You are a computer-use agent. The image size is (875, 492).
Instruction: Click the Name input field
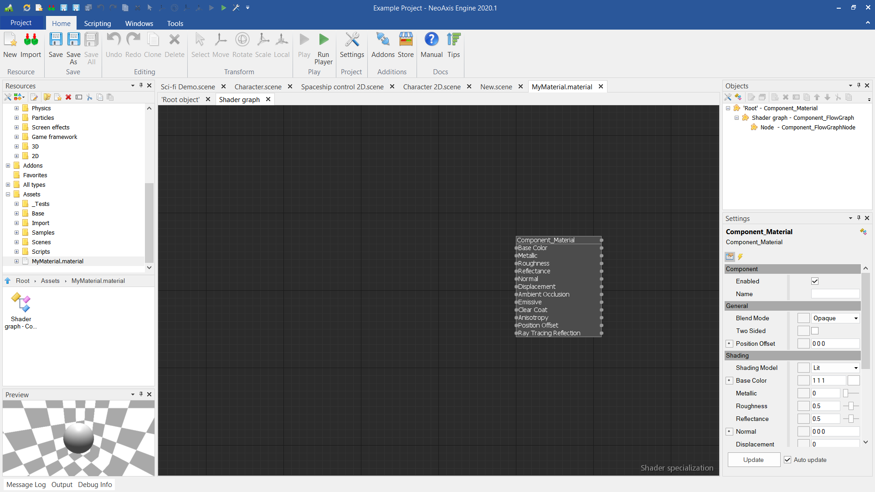click(835, 294)
